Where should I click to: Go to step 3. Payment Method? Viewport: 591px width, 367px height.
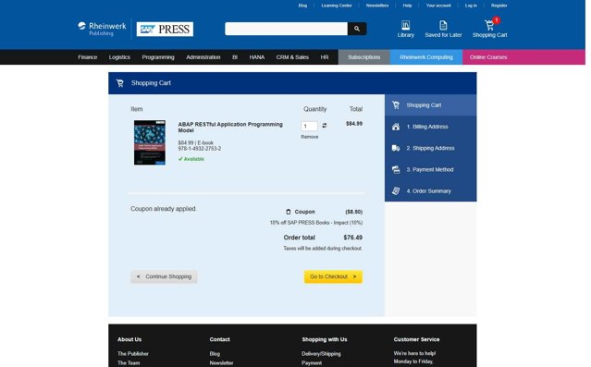430,169
